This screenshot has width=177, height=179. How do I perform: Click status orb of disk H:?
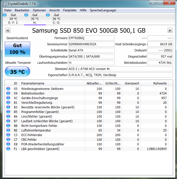point(26,15)
